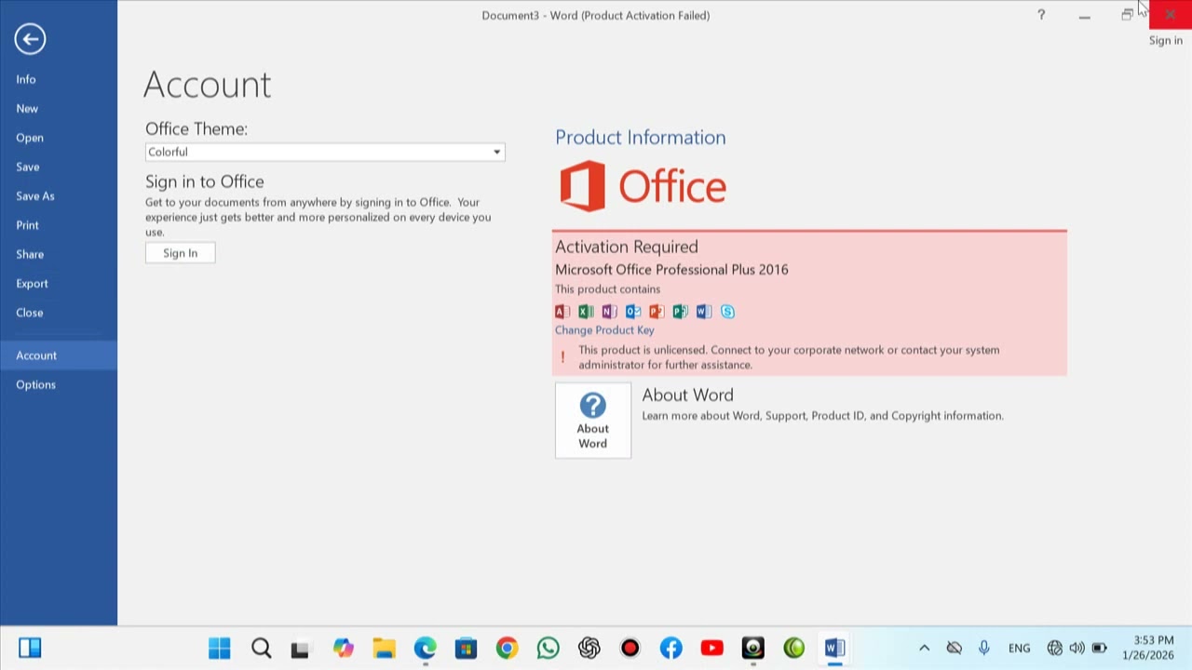Launch Copilot from the taskbar

tap(343, 648)
